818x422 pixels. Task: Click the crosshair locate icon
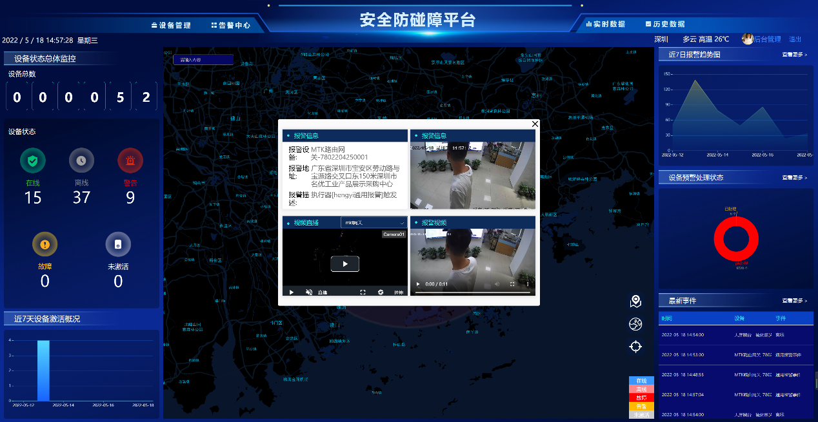pos(635,347)
